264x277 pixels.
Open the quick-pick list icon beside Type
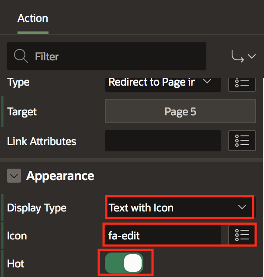pos(242,83)
